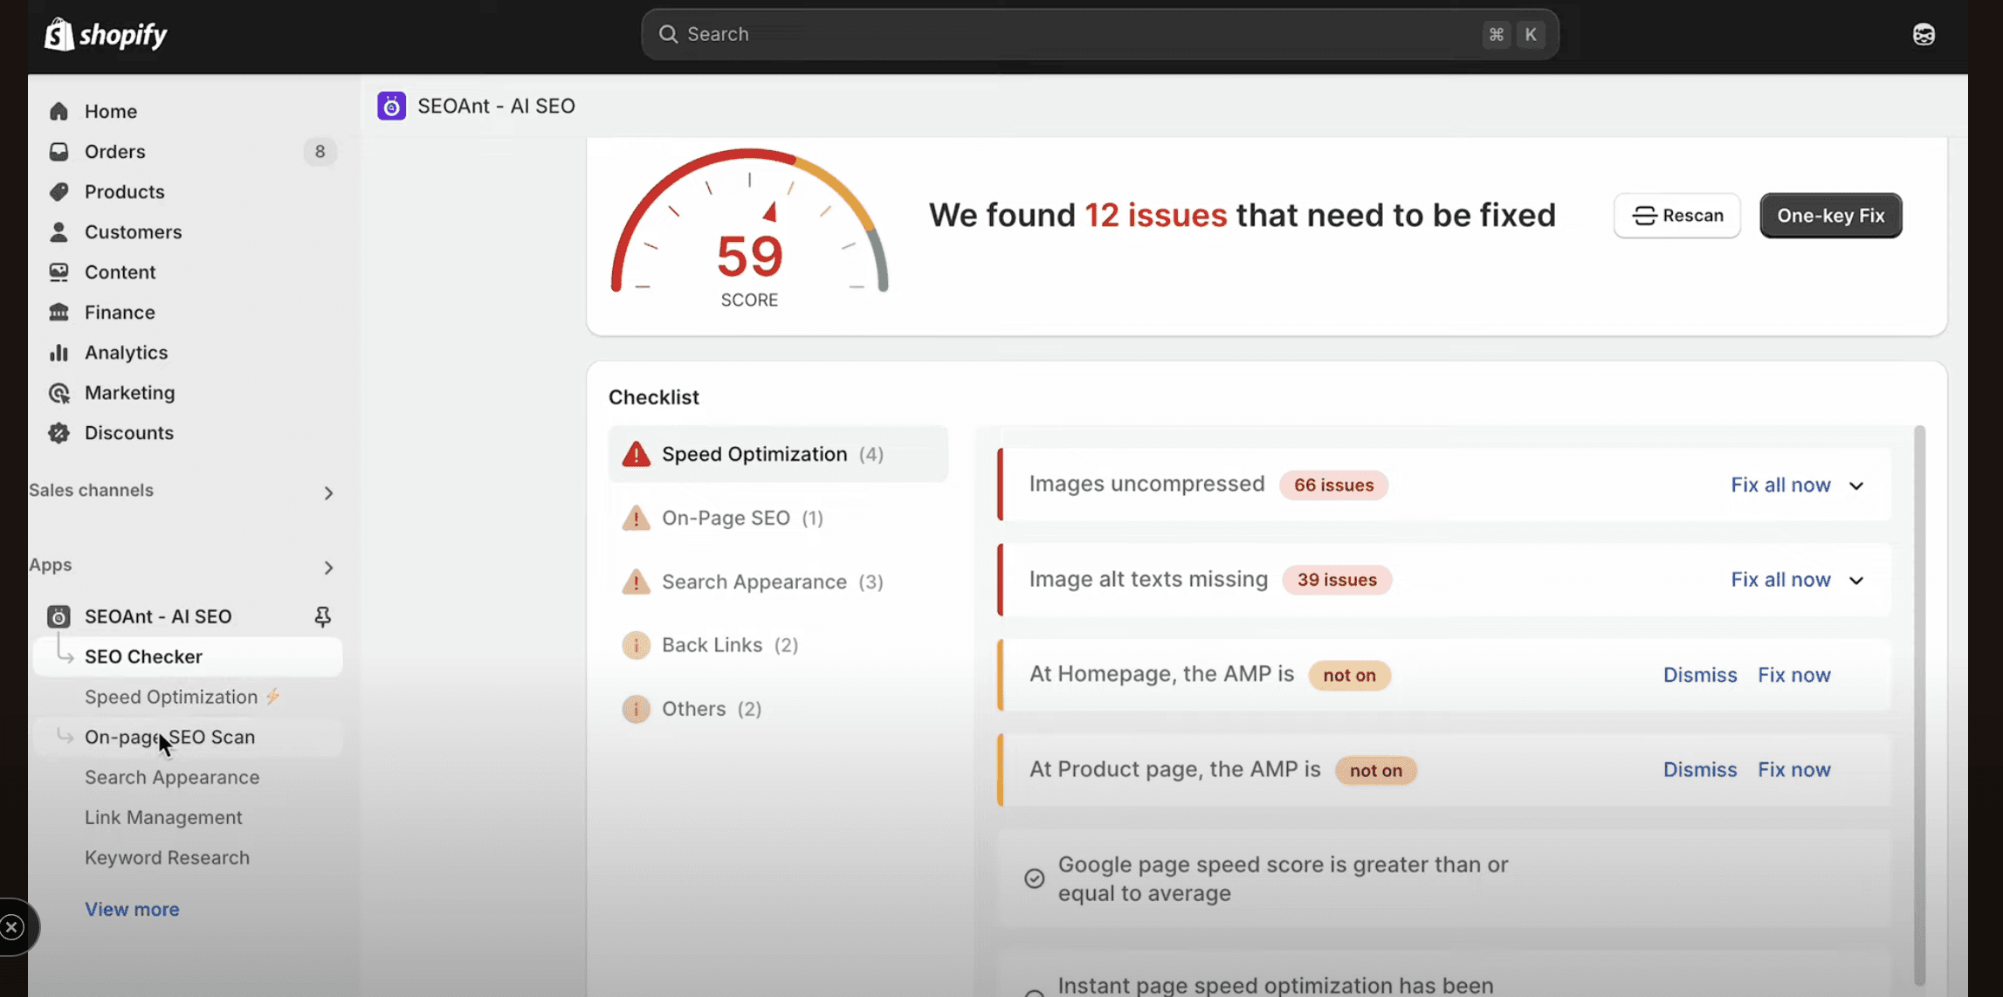This screenshot has width=2003, height=997.
Task: Click the Finance bank icon
Action: point(59,312)
